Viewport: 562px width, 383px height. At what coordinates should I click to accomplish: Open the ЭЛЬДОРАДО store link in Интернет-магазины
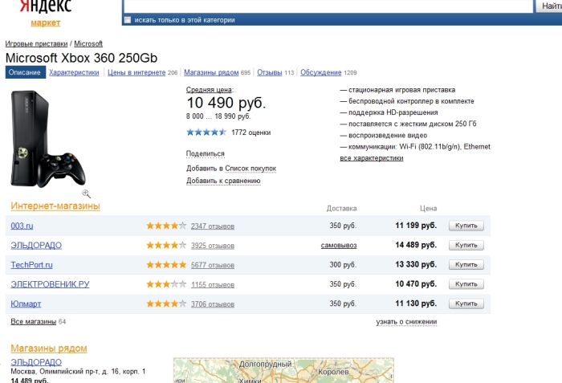(x=36, y=245)
